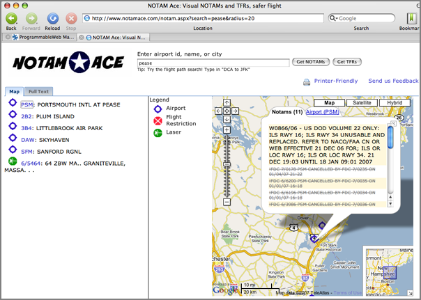Click the airport search input box
Viewport: 421px width, 300px height.
coord(213,63)
